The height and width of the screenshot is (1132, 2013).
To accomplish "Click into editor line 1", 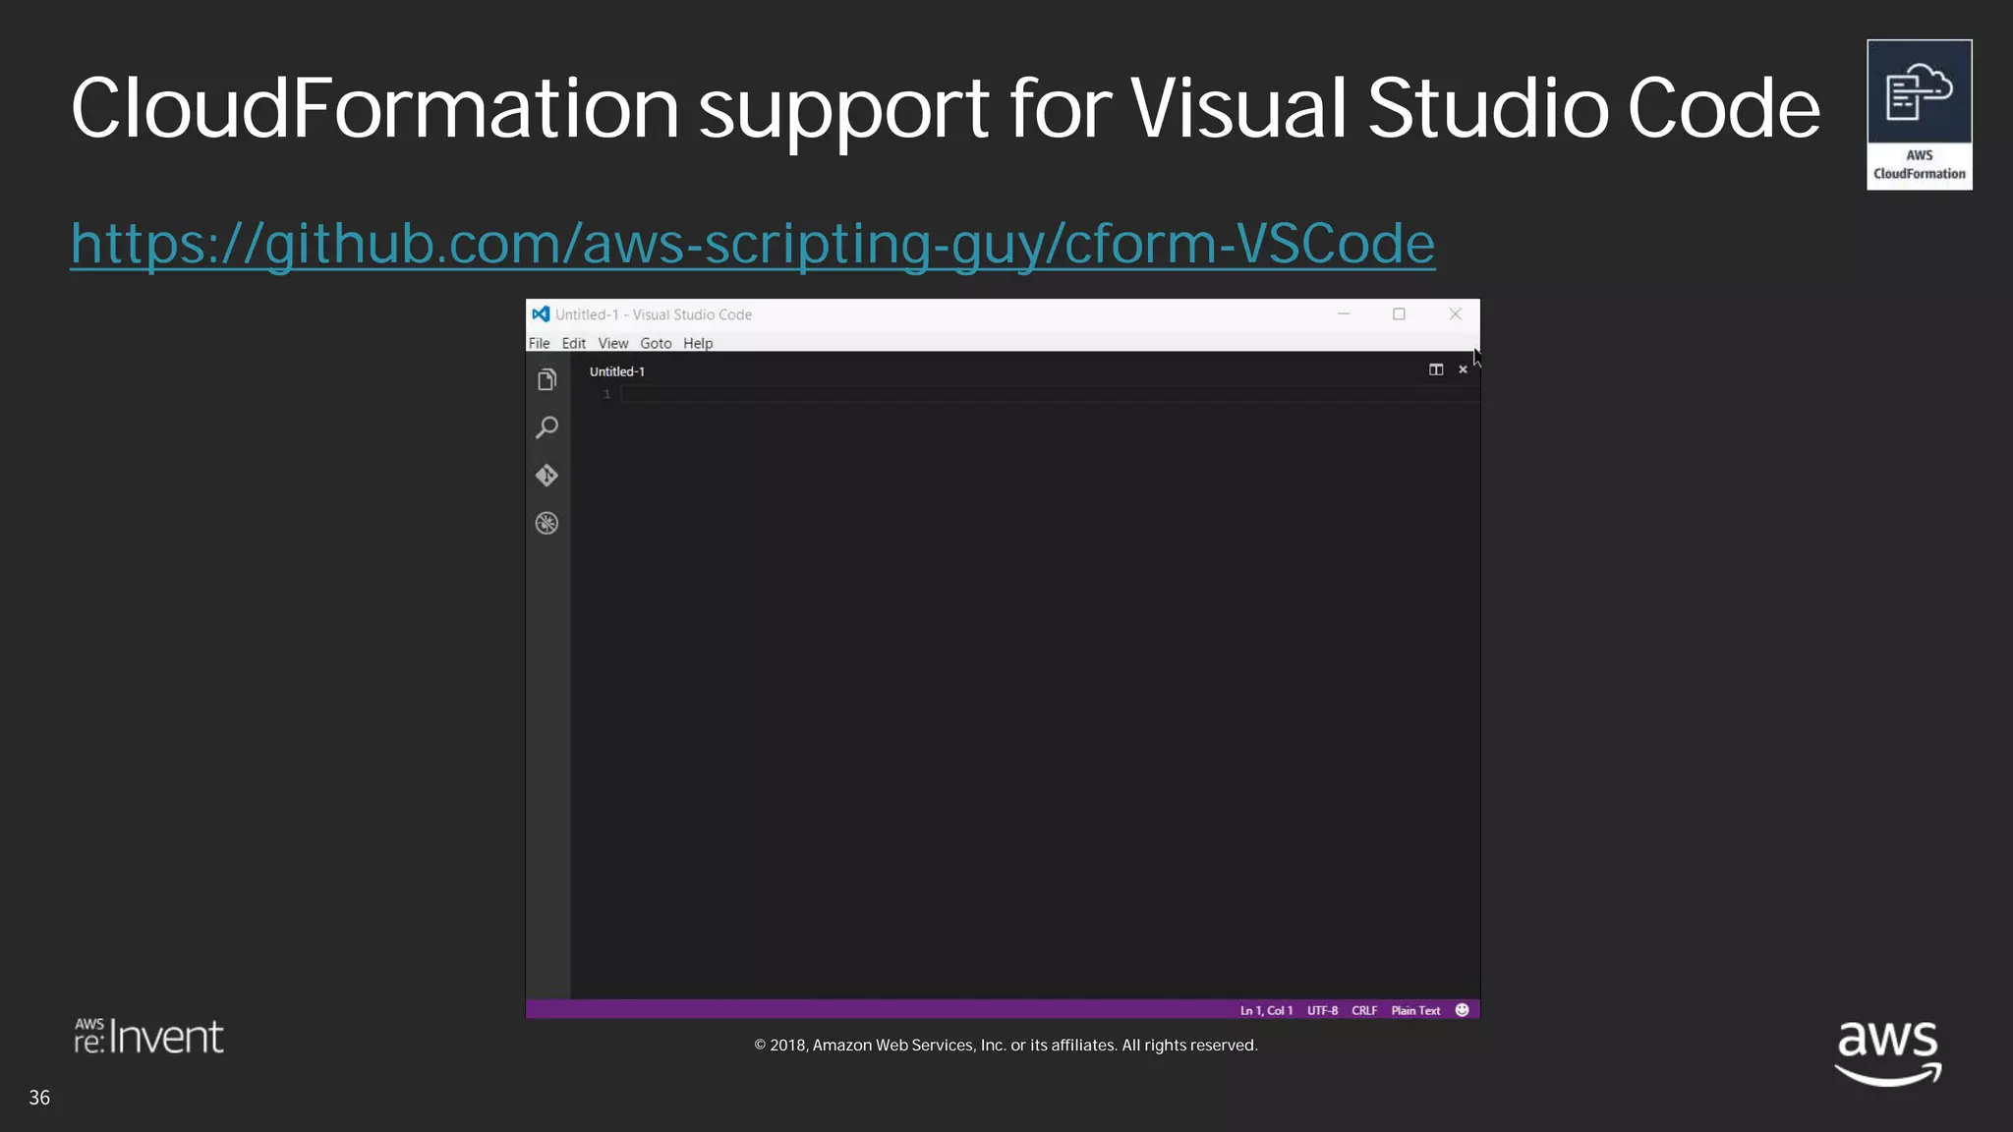I will click(1050, 394).
